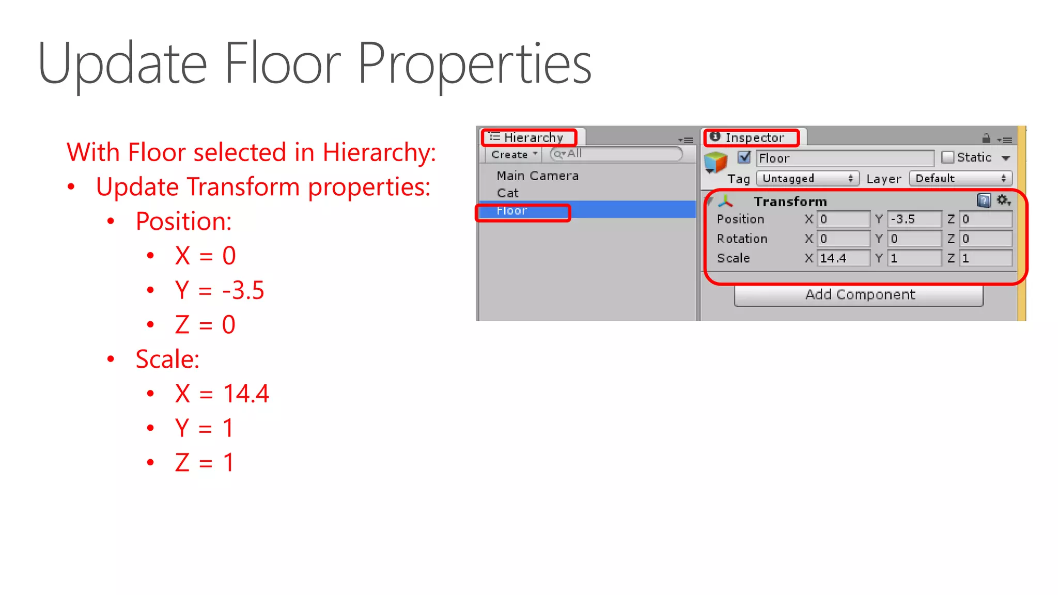Click the Scale Y field
This screenshot has height=595, width=1058.
tap(914, 258)
